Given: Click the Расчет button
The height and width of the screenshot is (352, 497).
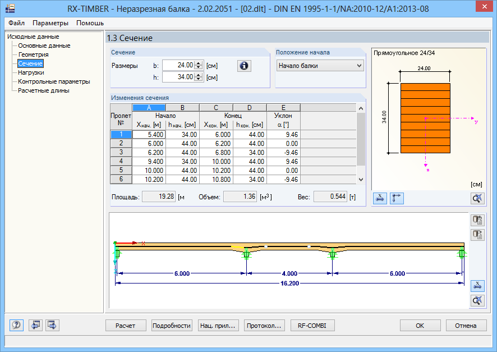Looking at the screenshot, I should (x=126, y=326).
